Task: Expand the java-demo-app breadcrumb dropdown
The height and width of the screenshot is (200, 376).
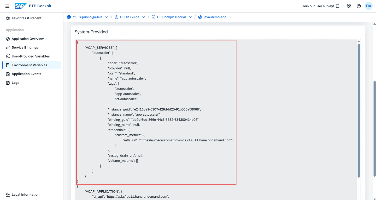Action: (x=231, y=17)
